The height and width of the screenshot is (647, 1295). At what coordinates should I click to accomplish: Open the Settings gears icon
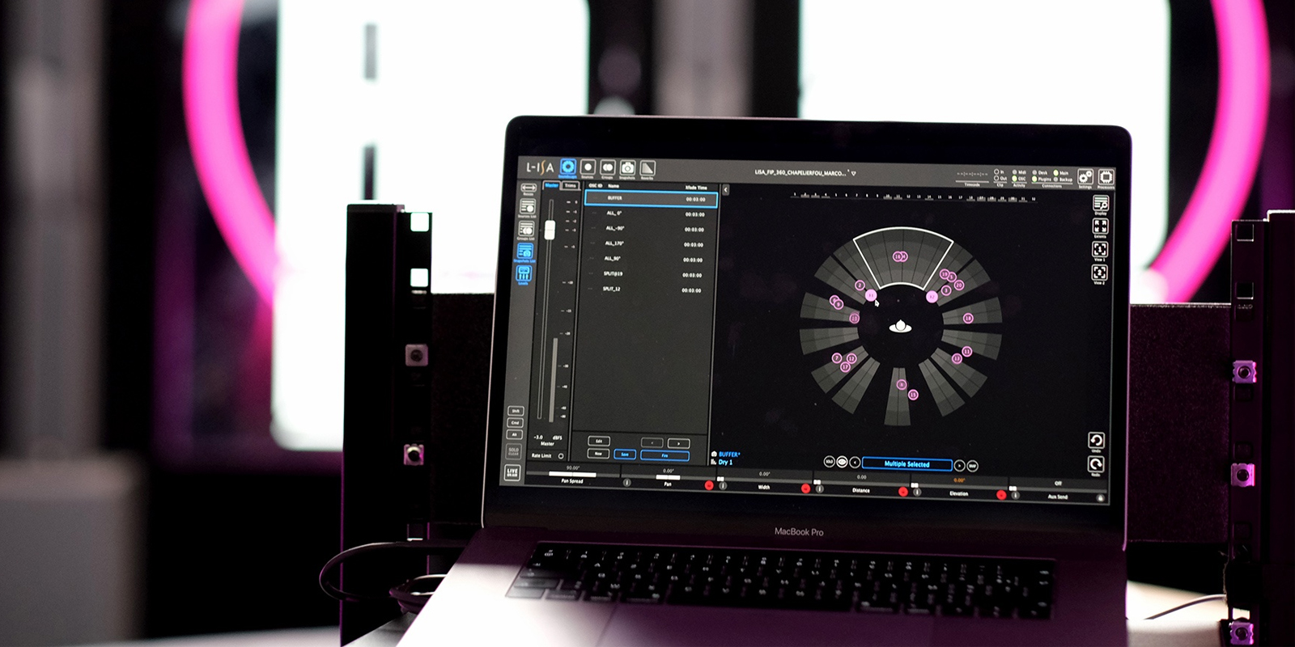[x=1085, y=178]
